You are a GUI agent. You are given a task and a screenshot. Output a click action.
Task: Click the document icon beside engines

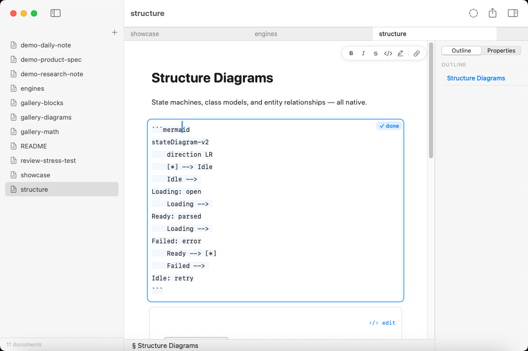13,88
